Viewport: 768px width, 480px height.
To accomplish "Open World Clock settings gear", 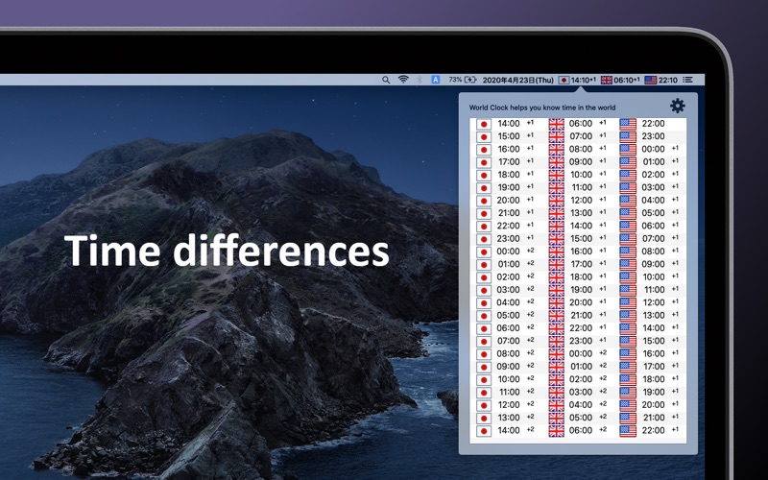I will point(678,106).
